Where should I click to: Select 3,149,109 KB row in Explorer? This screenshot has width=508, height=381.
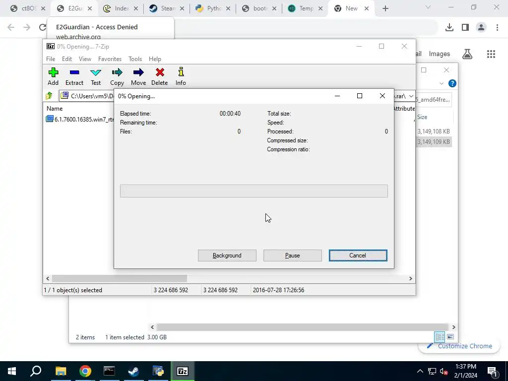pos(434,141)
